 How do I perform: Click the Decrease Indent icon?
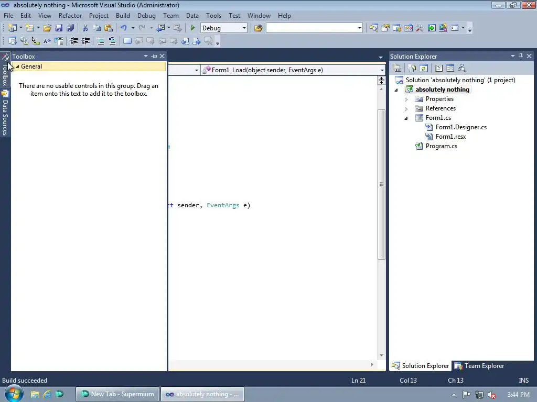74,41
